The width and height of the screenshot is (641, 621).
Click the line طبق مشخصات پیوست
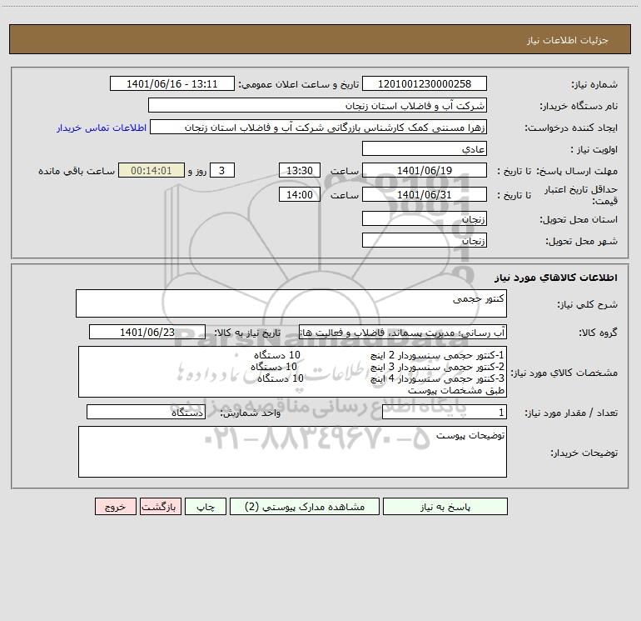(456, 390)
